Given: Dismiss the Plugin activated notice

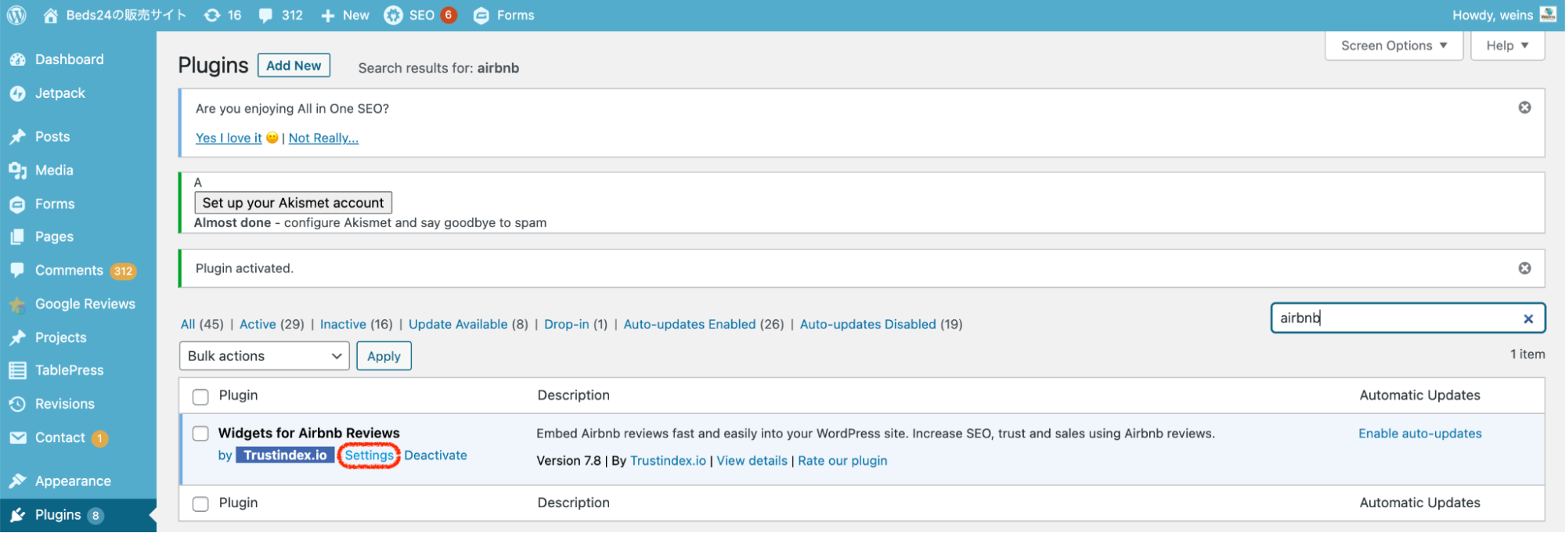Looking at the screenshot, I should pyautogui.click(x=1524, y=268).
